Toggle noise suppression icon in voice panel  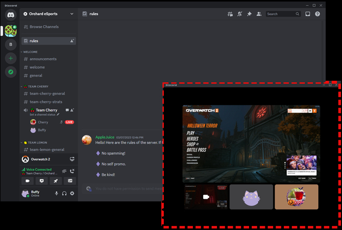tap(64, 171)
